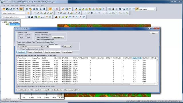Toggle the Points checkbox
The width and height of the screenshot is (183, 103).
(x=26, y=35)
